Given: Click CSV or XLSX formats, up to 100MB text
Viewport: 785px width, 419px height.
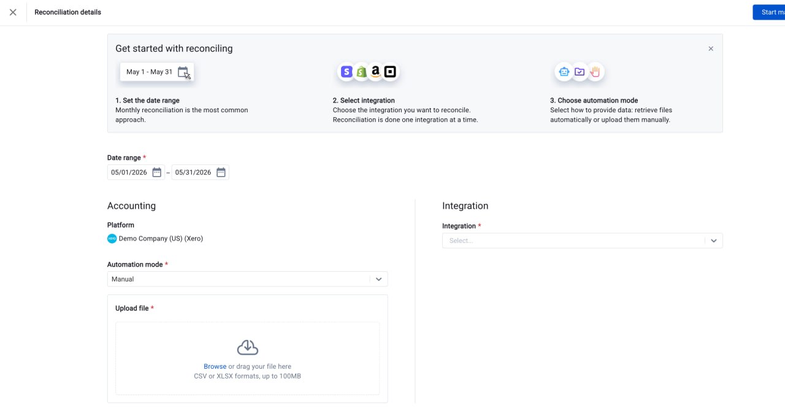Looking at the screenshot, I should (x=247, y=376).
